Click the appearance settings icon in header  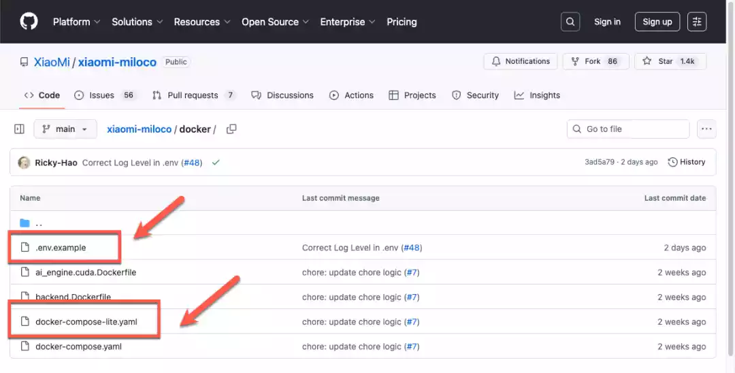(697, 22)
